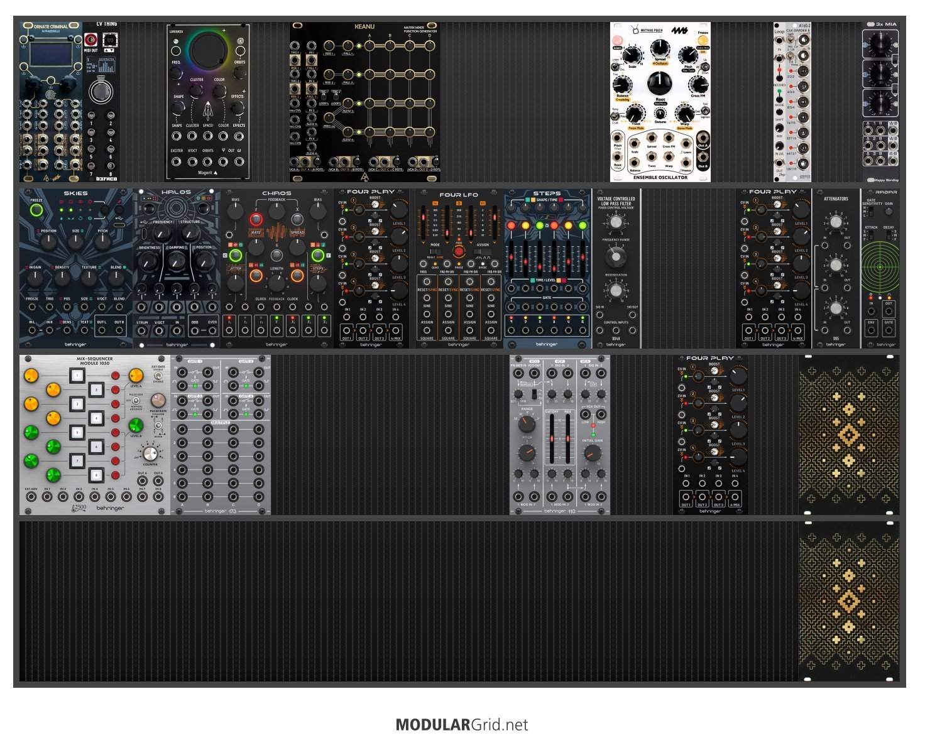
Task: Toggle the MODE switch on Four LFO
Action: point(435,252)
